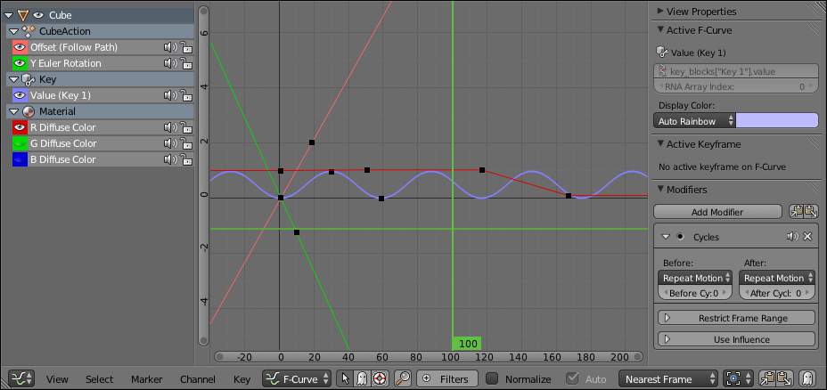
Task: Click the ghost curves icon at far right
Action: (807, 378)
